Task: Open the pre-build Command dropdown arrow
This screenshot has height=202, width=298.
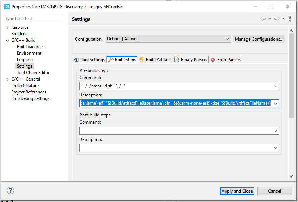Action: coord(276,86)
